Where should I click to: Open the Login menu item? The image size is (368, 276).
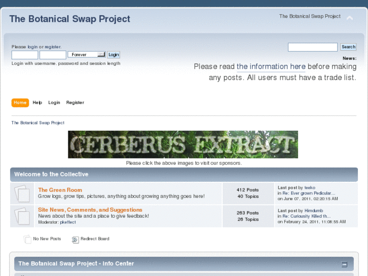click(x=54, y=103)
